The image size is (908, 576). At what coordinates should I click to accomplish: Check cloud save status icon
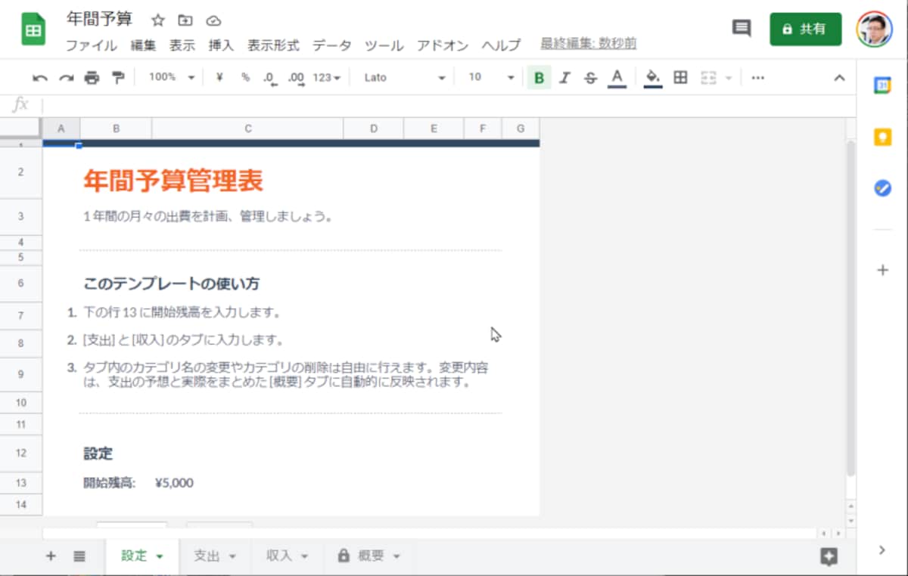(213, 20)
